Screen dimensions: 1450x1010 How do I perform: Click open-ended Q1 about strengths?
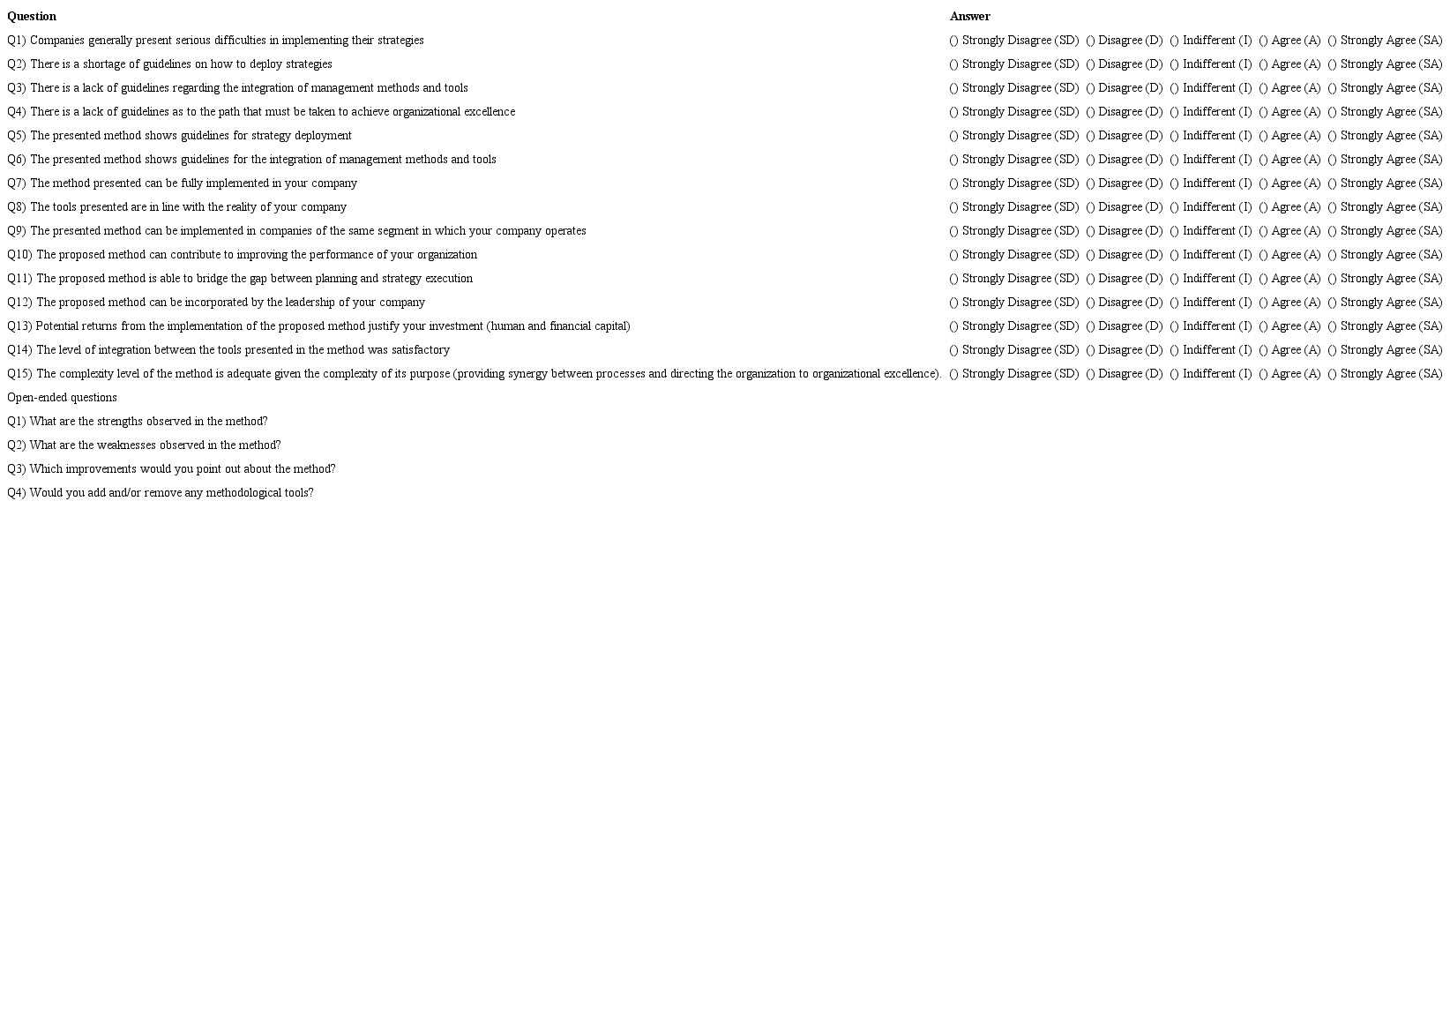click(x=138, y=422)
